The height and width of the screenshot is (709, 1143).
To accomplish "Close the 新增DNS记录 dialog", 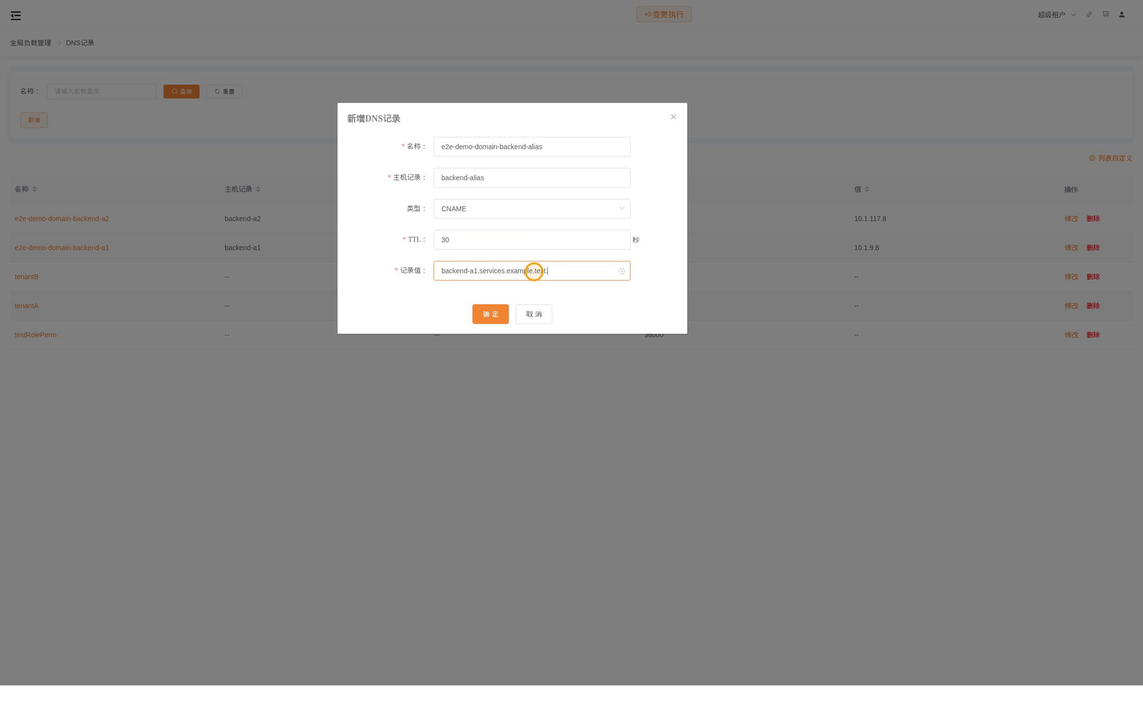I will click(x=673, y=117).
